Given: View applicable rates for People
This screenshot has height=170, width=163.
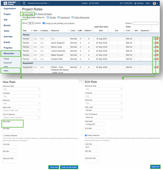Looking at the screenshot, I should pyautogui.click(x=53, y=17).
